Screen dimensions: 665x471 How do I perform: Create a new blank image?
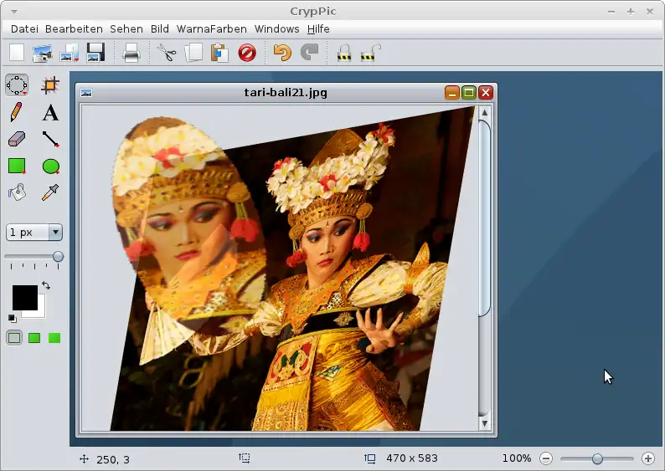17,53
